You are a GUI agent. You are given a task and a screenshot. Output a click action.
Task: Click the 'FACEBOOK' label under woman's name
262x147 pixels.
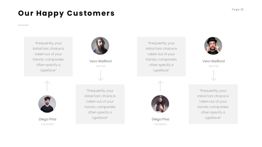[160, 124]
